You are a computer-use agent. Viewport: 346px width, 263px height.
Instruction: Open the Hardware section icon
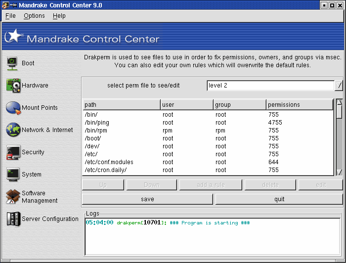pos(13,86)
